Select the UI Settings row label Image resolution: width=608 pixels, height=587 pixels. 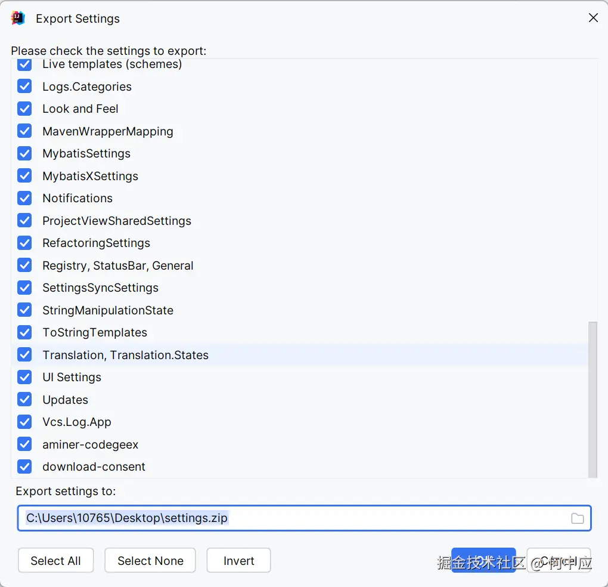coord(72,377)
